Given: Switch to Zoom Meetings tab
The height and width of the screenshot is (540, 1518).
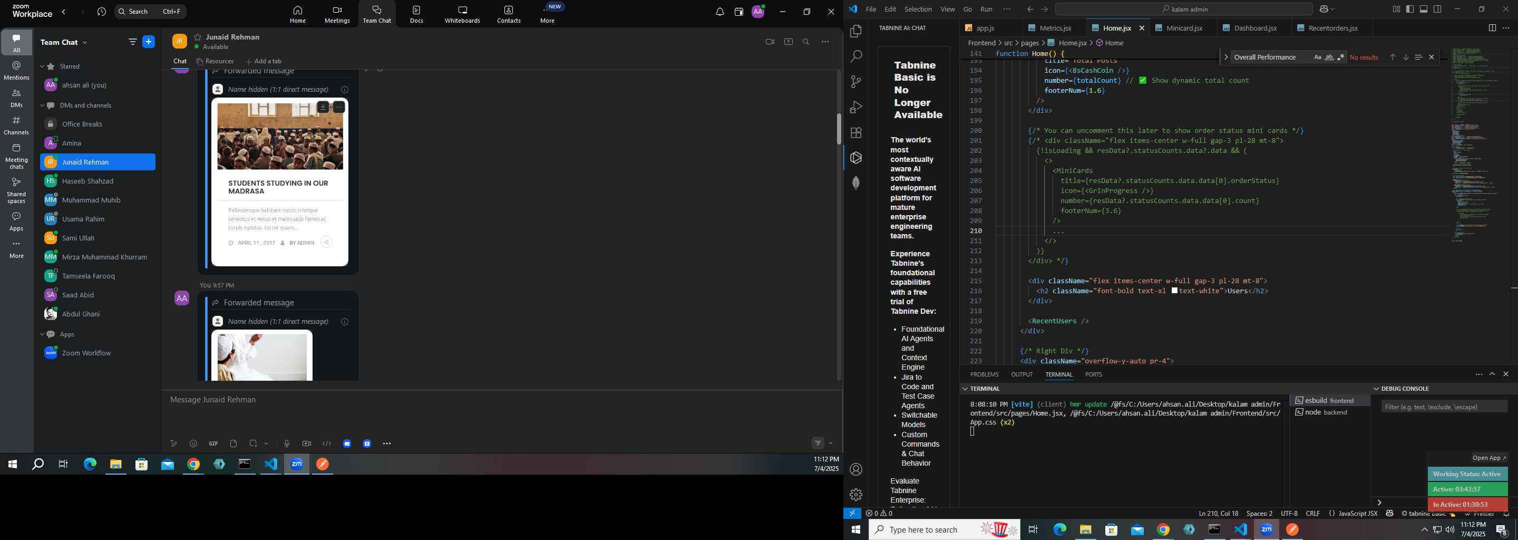Looking at the screenshot, I should coord(337,15).
